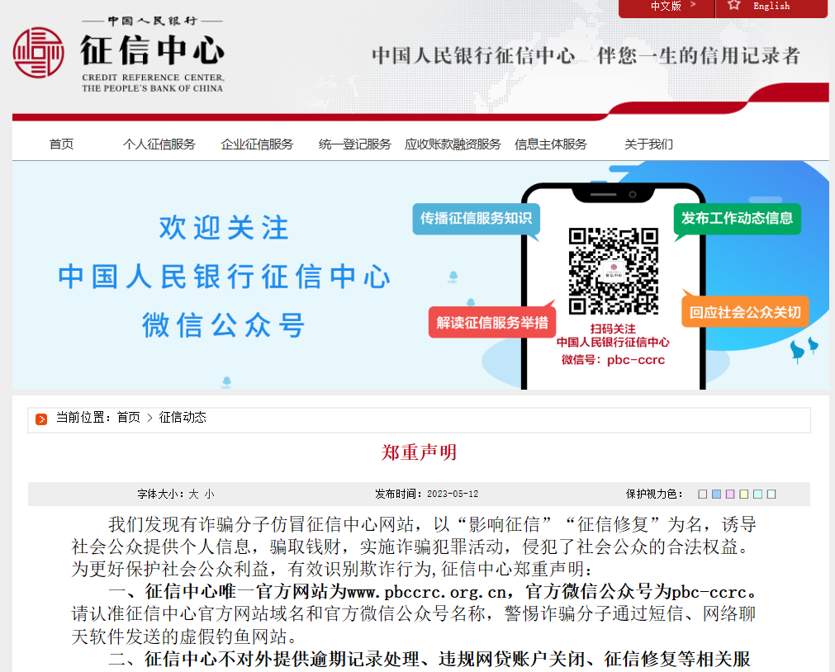Select the gray eye-protection color swatch
Screen dimensions: 835x672
(x=702, y=495)
